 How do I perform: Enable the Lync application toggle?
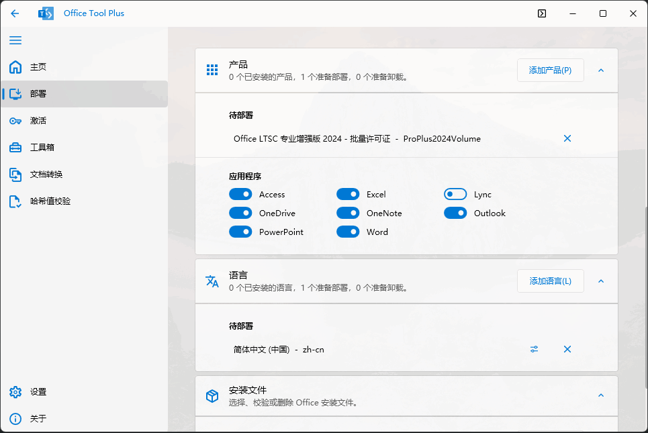(x=455, y=195)
